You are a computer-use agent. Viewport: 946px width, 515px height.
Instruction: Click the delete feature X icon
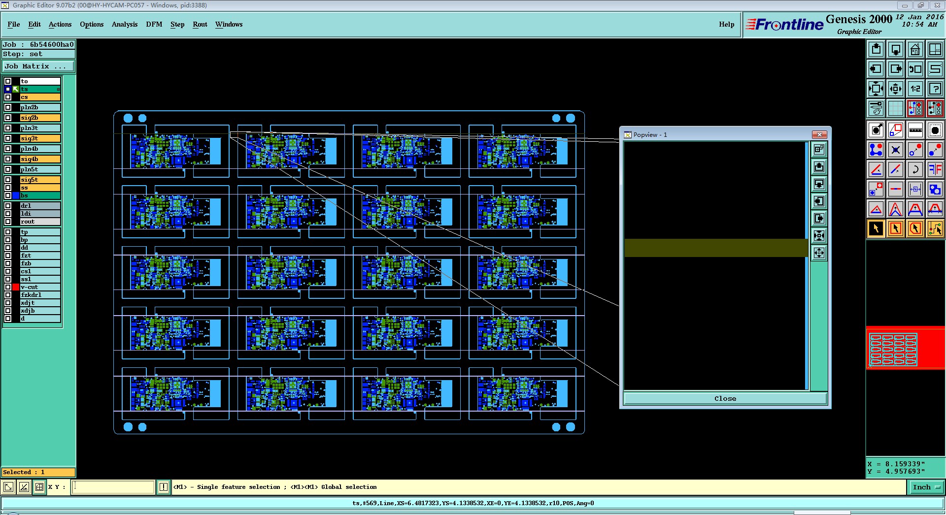click(896, 150)
